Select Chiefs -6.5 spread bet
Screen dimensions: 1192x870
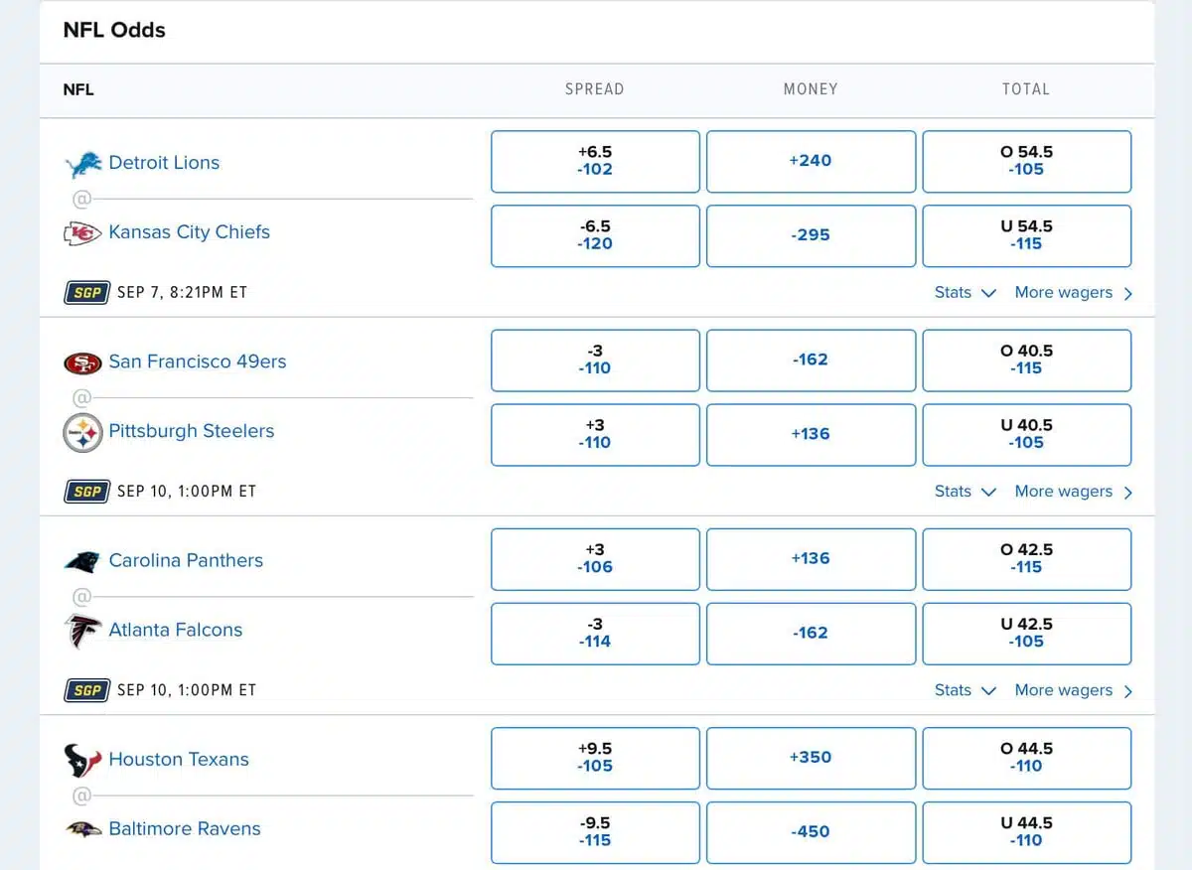[x=595, y=235]
